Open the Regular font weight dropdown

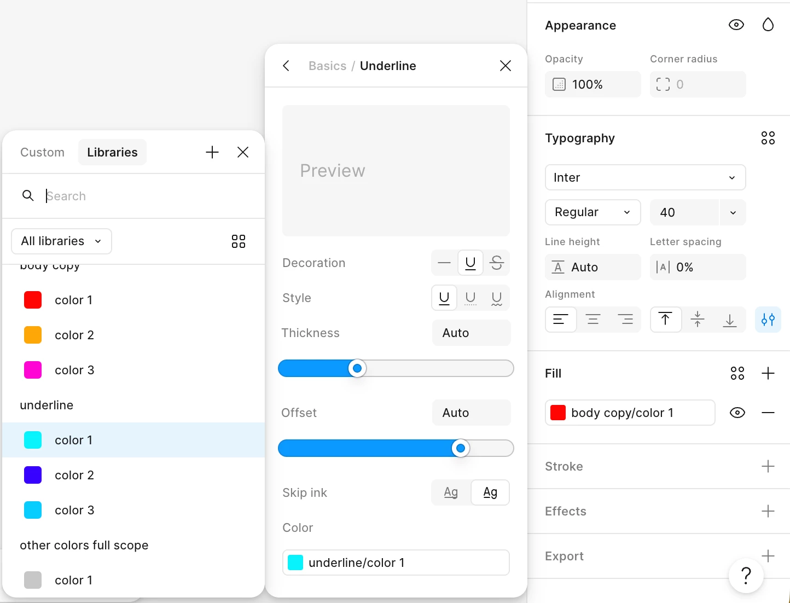tap(592, 212)
